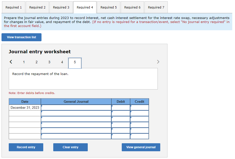Screen dimensions: 235x159
Task: Navigate forward using the right chevron arrow
Action: point(158,61)
